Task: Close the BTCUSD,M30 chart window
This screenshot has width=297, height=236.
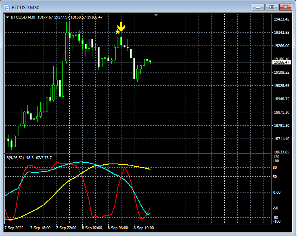Action: (285, 7)
